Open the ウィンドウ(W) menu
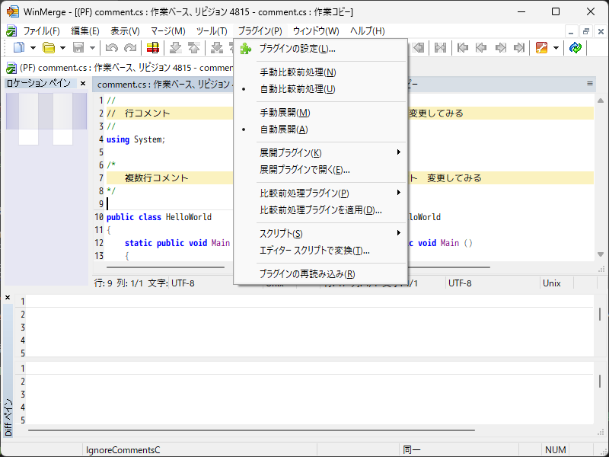This screenshot has height=457, width=609. (x=316, y=30)
